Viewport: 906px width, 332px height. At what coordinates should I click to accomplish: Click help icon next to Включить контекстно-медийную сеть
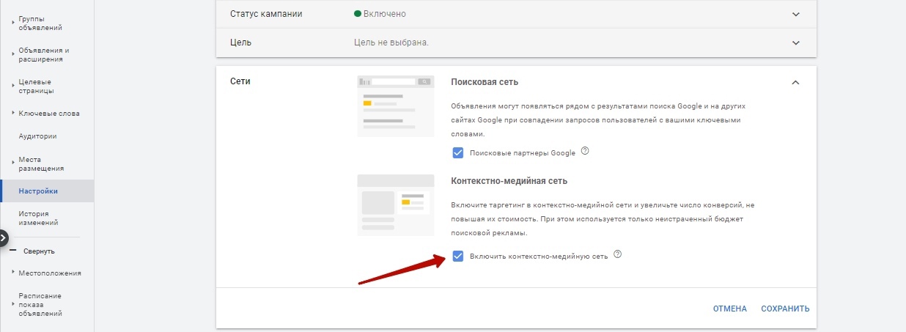point(617,254)
